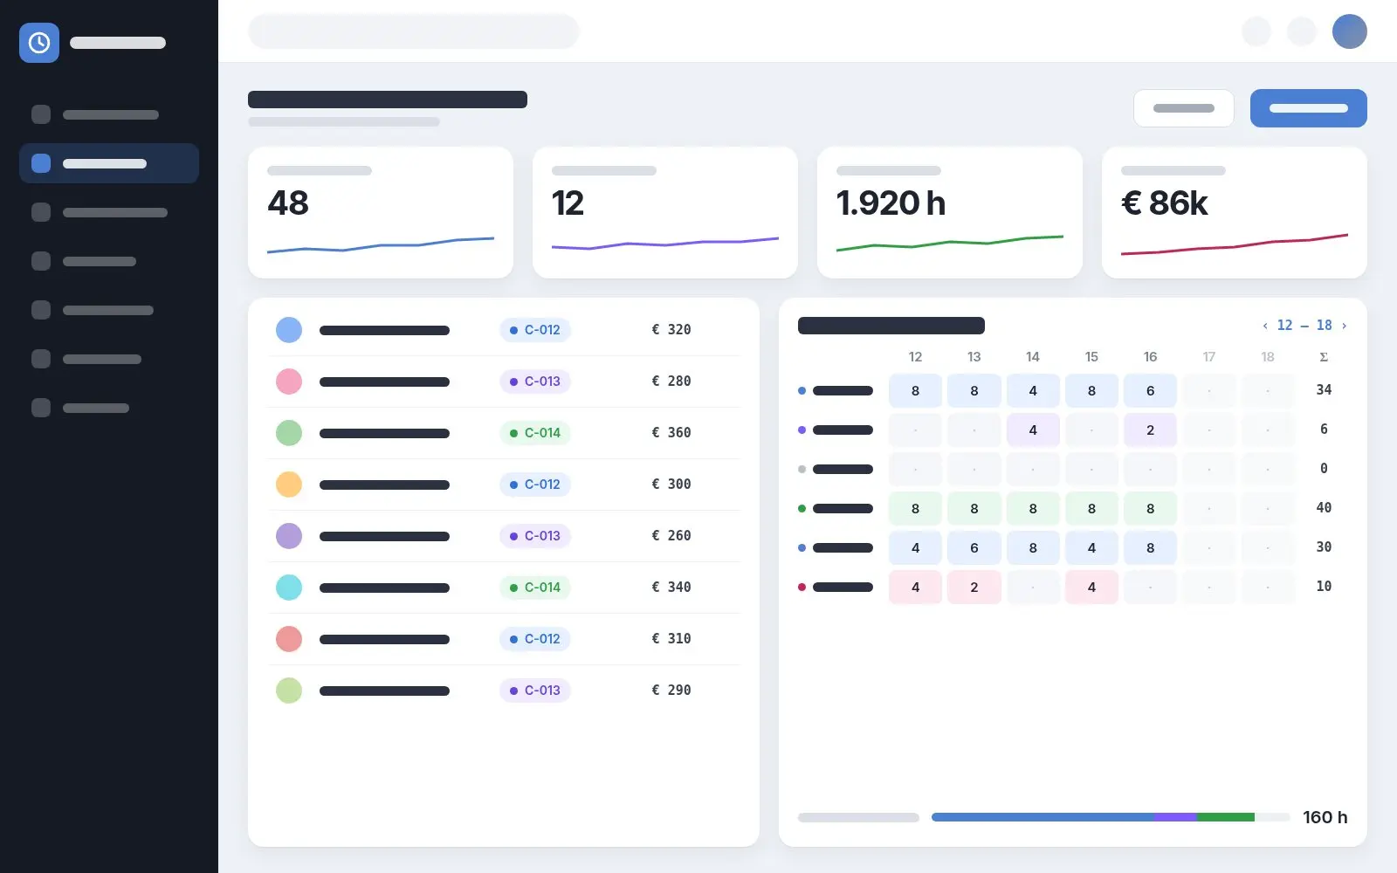Click the pink avatar in the € 280 row
This screenshot has width=1397, height=873.
(289, 382)
